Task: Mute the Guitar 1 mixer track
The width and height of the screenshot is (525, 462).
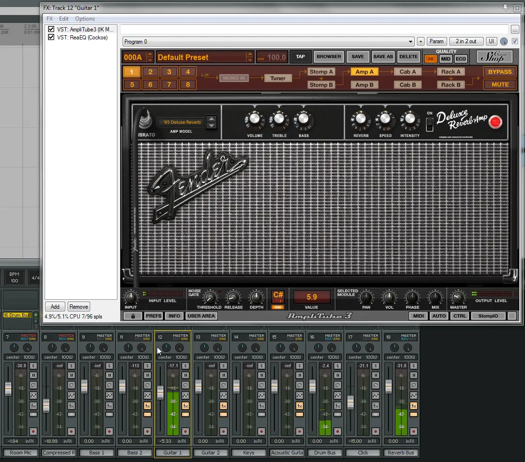Action: point(185,375)
